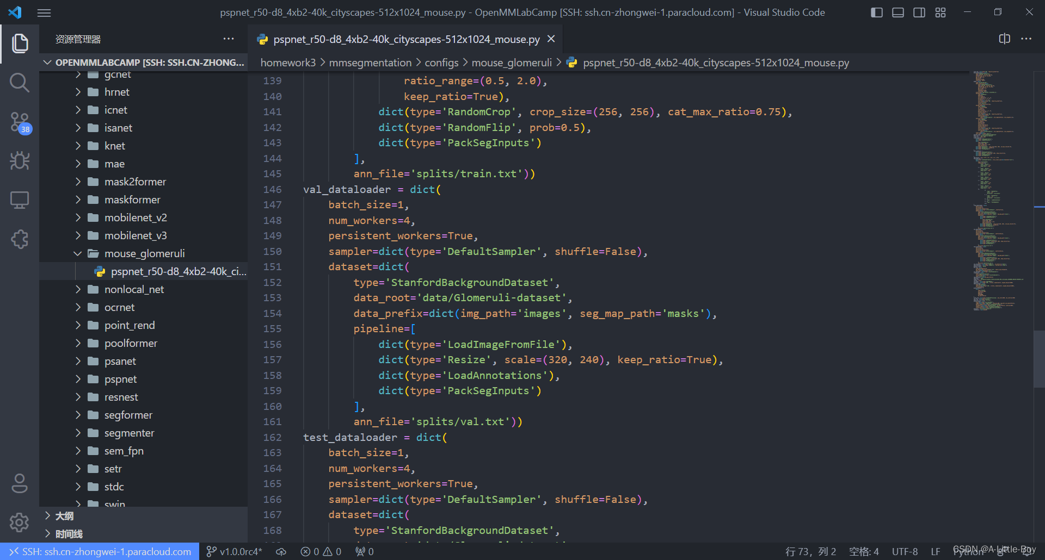
Task: Click Python file icon in breadcrumb
Action: (572, 63)
